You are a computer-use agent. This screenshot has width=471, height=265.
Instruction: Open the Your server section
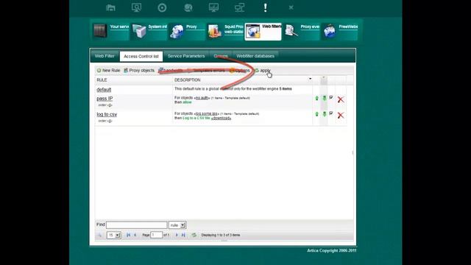[x=110, y=31]
